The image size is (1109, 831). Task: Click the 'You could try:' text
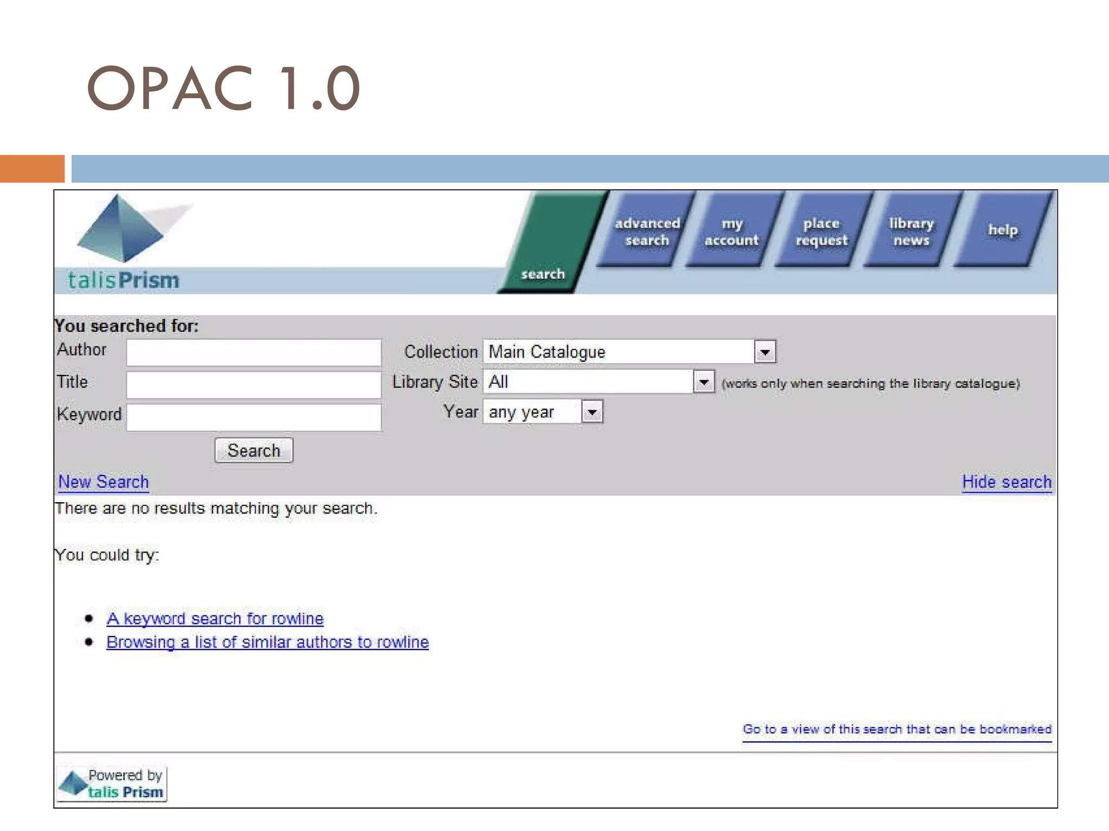pos(107,555)
